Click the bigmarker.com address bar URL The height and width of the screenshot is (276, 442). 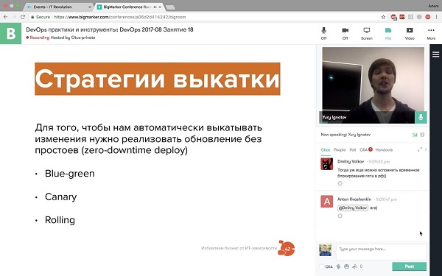pyautogui.click(x=120, y=17)
